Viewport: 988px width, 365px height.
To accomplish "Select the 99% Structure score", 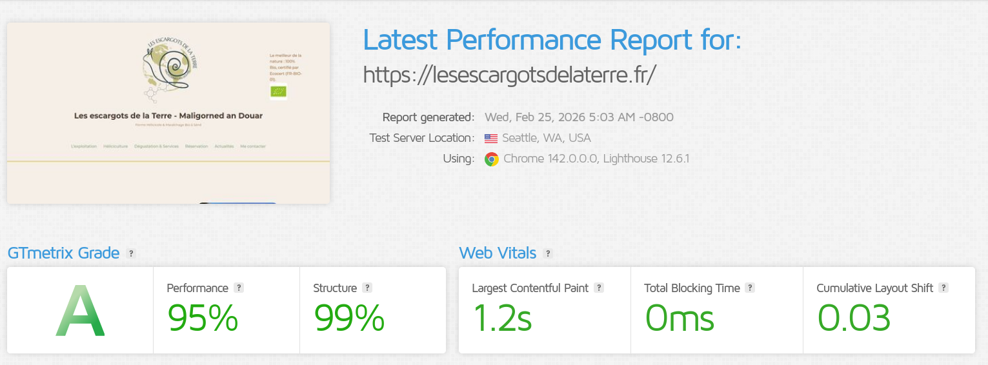I will coord(349,317).
